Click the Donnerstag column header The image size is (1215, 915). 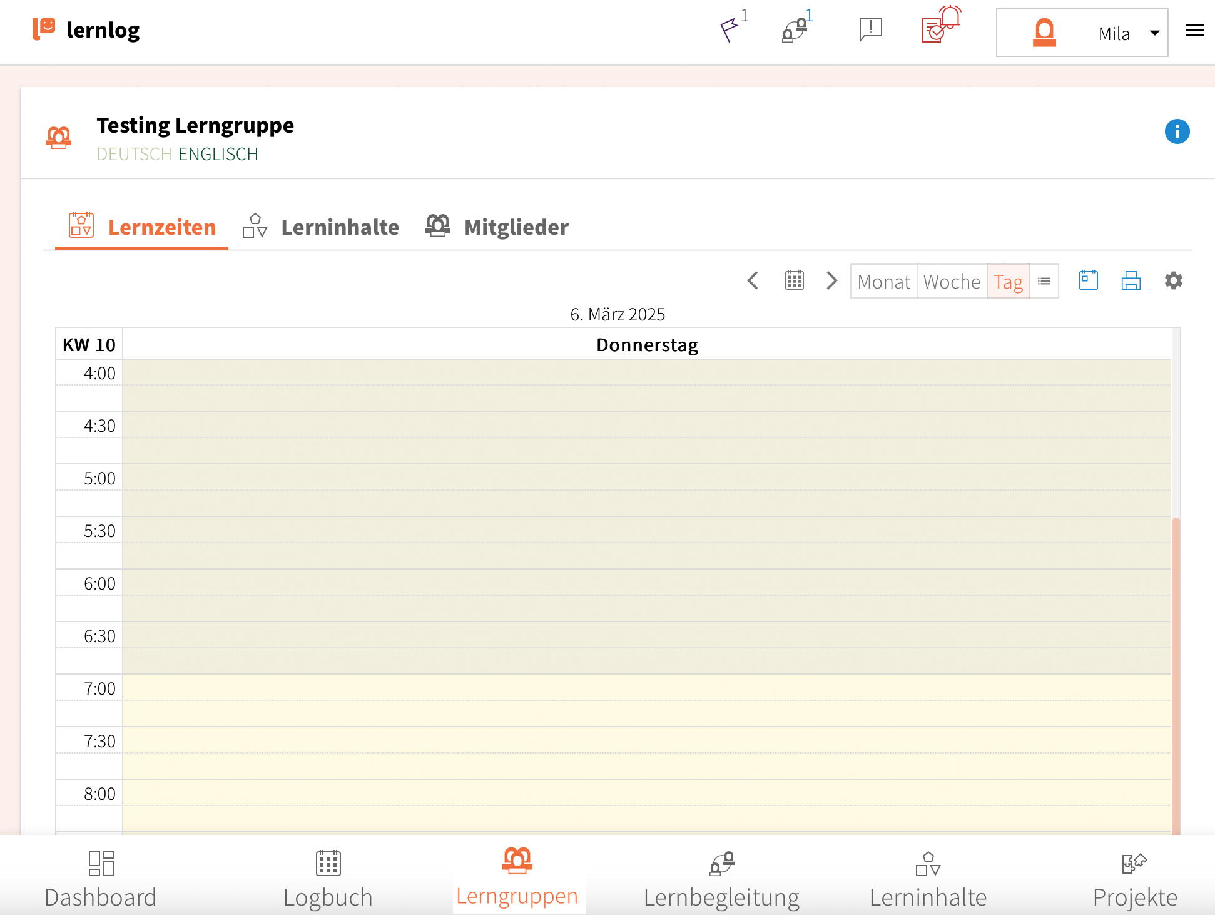coord(647,345)
